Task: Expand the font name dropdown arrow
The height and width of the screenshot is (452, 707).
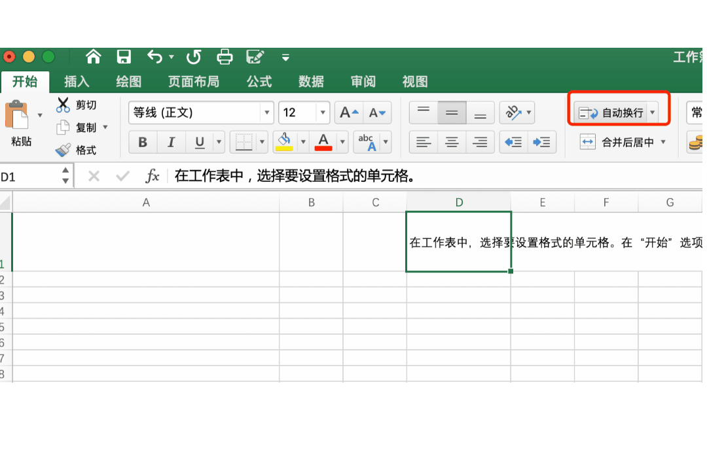Action: click(267, 113)
